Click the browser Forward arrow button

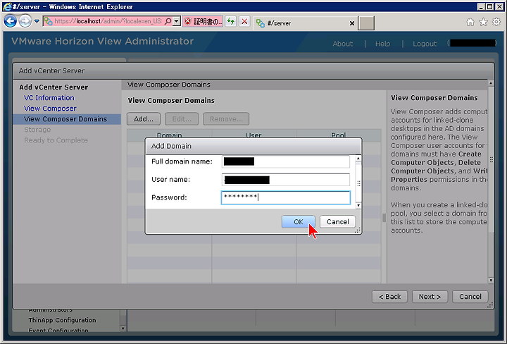coord(25,21)
